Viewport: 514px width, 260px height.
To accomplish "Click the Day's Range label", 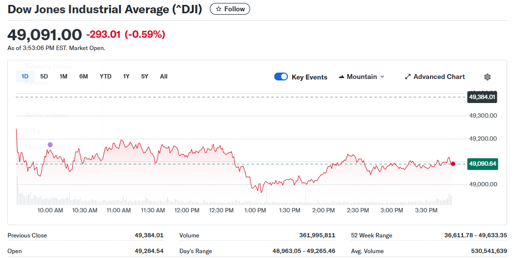I will click(196, 251).
